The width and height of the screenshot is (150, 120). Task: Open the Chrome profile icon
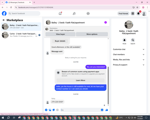point(143,7)
